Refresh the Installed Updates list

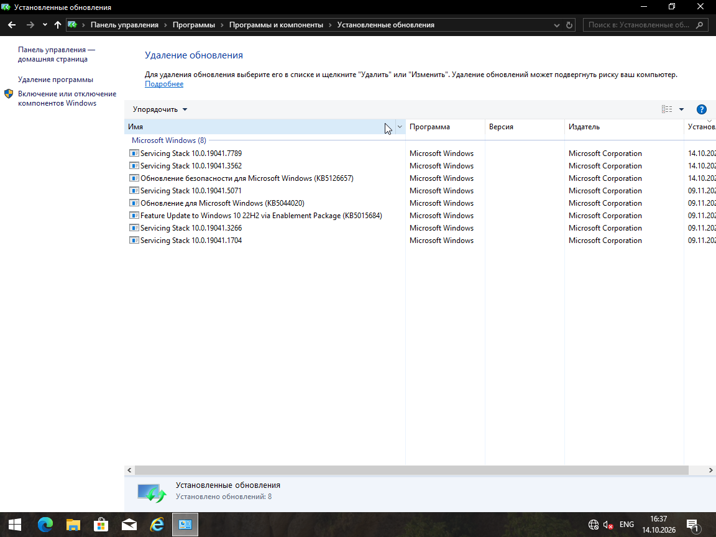[x=569, y=25]
